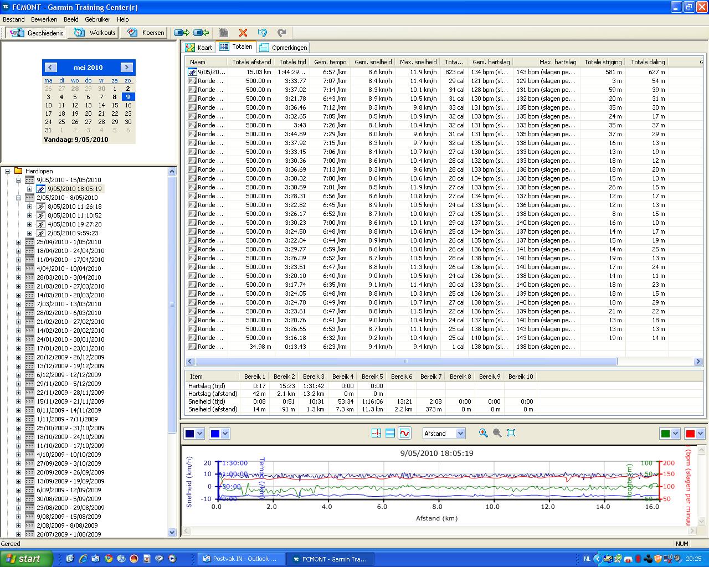Image resolution: width=709 pixels, height=567 pixels.
Task: Select week 20/12/2009 - 26/12/2009
Action: click(x=70, y=357)
